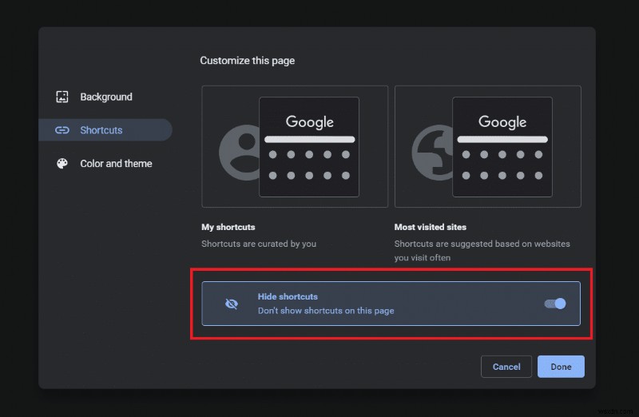
Task: Click the crossed-out eye icon
Action: [x=232, y=304]
